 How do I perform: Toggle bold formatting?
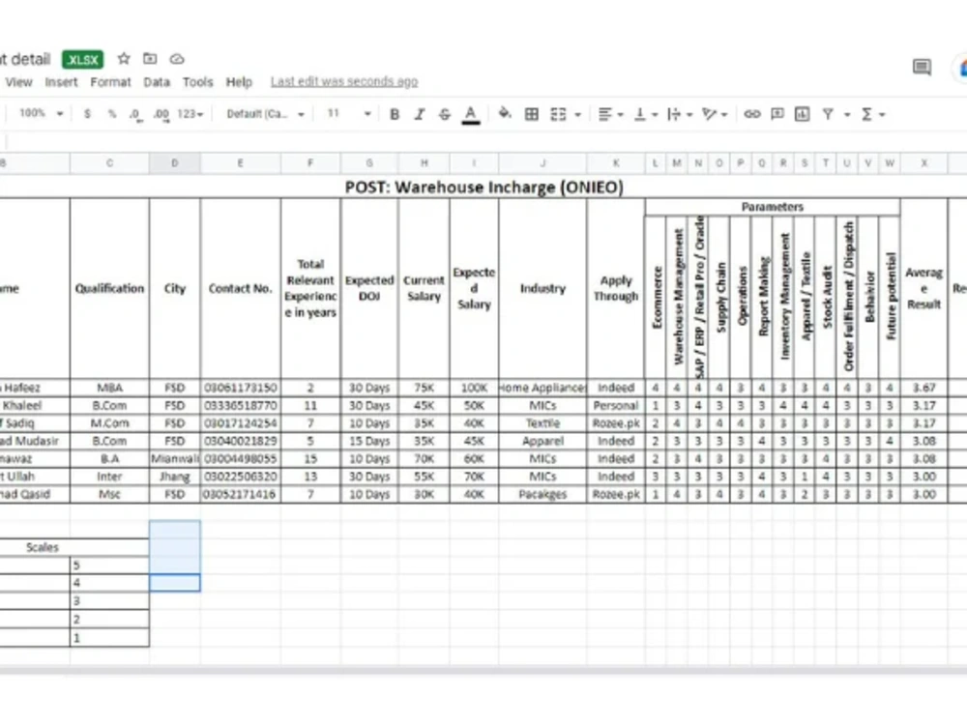(x=395, y=114)
